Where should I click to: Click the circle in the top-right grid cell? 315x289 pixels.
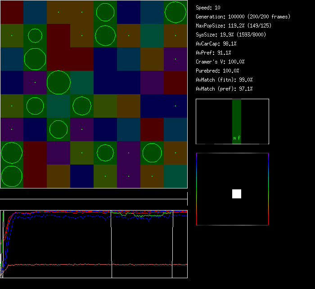click(x=175, y=12)
